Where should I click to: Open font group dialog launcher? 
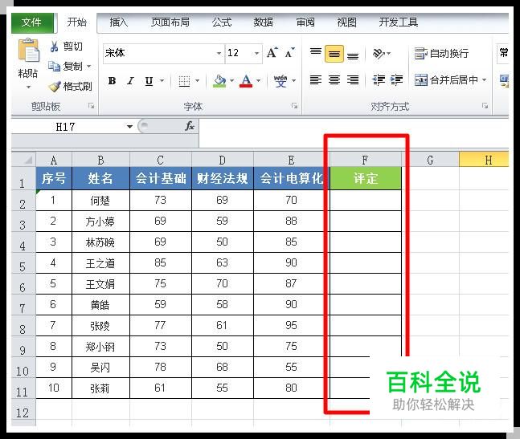coord(294,106)
